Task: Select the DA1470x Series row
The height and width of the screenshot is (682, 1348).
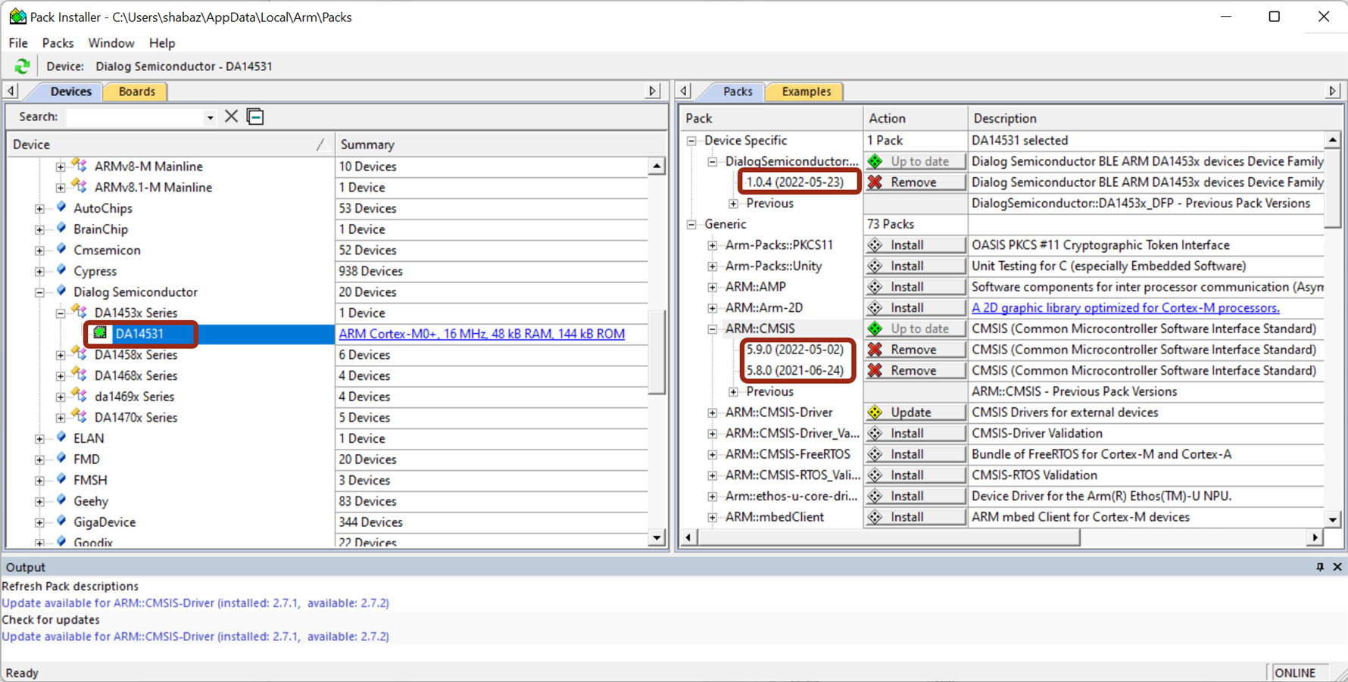Action: [136, 417]
